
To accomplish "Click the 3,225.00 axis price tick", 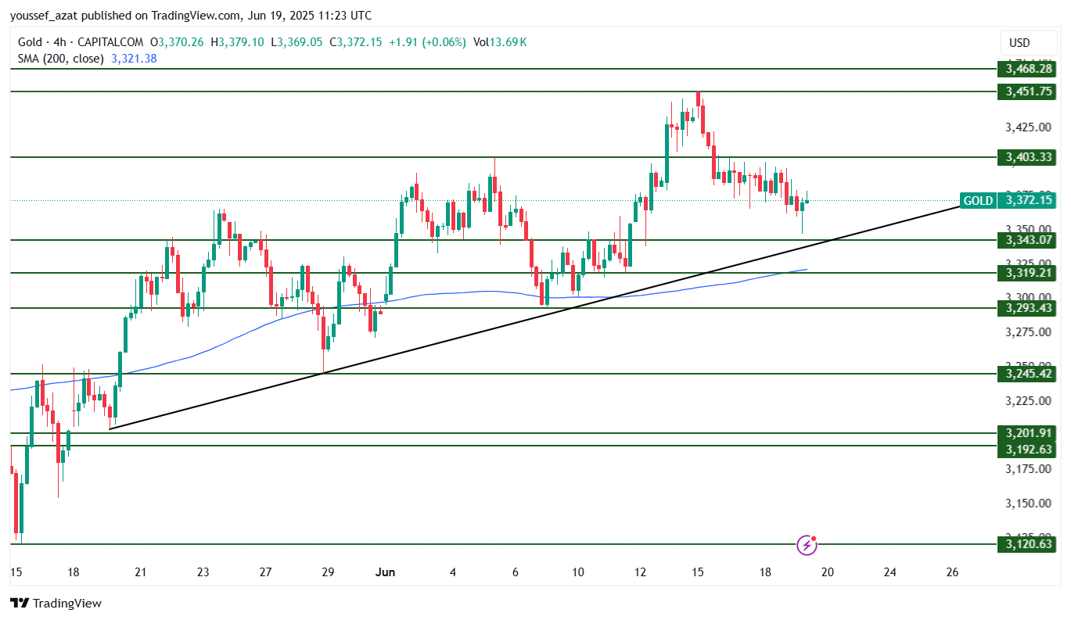I will point(1028,400).
